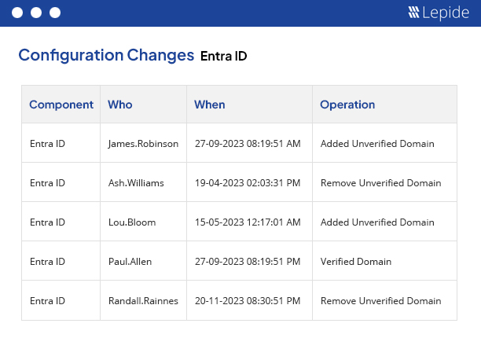Click Entra ID component in James.Robinson row
481x338 pixels.
click(x=47, y=144)
